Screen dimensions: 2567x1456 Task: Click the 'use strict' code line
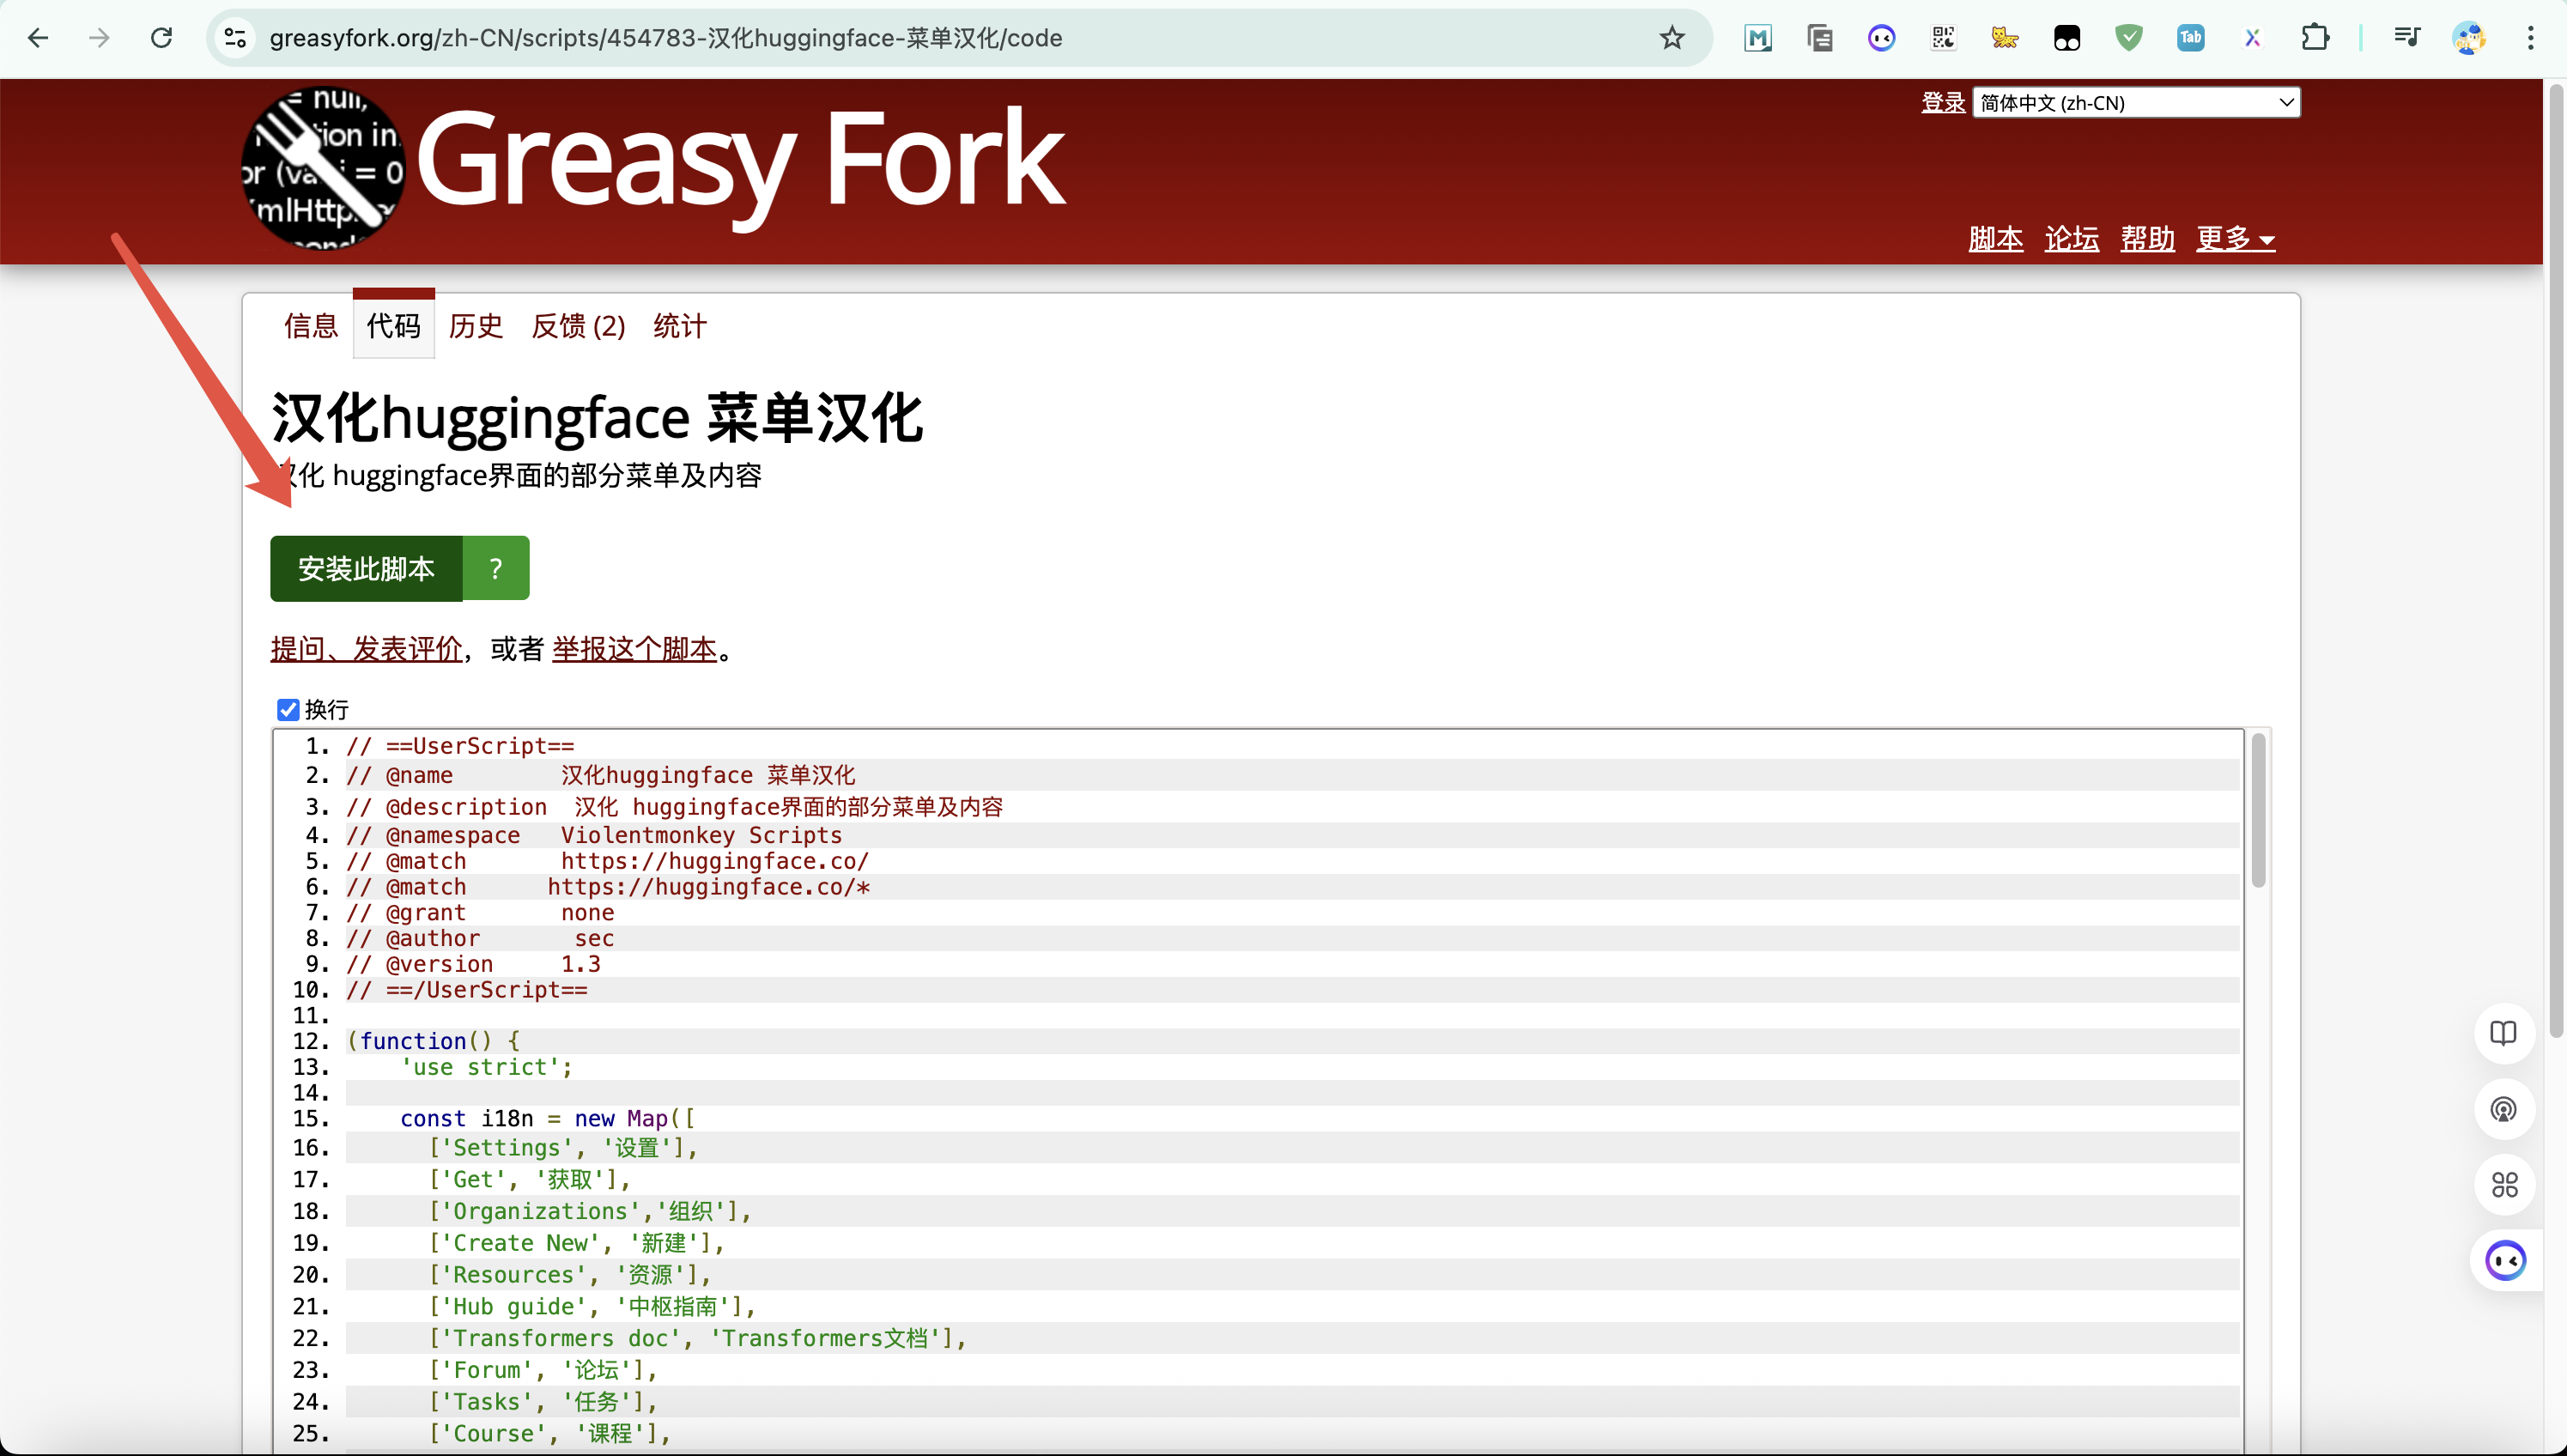(x=487, y=1067)
